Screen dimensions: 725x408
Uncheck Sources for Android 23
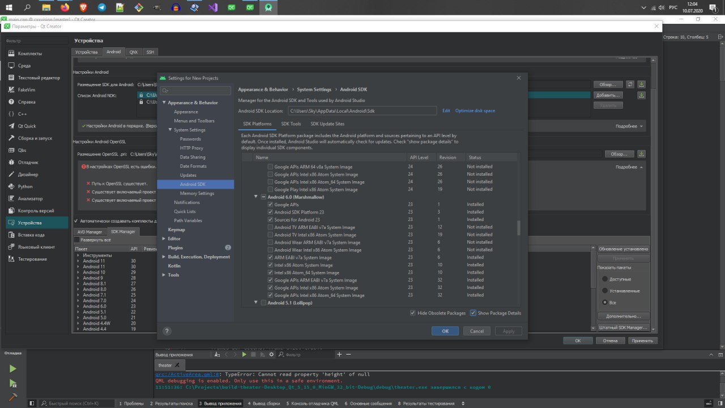pos(270,219)
